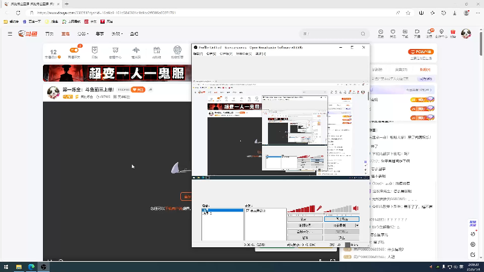Click the orange 关注 follow button

coord(138,89)
